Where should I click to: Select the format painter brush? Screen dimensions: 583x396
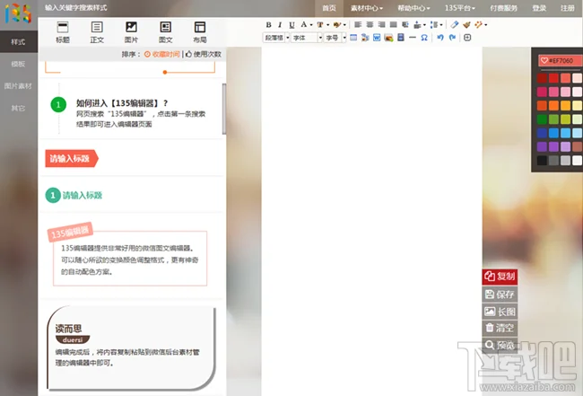pyautogui.click(x=466, y=24)
